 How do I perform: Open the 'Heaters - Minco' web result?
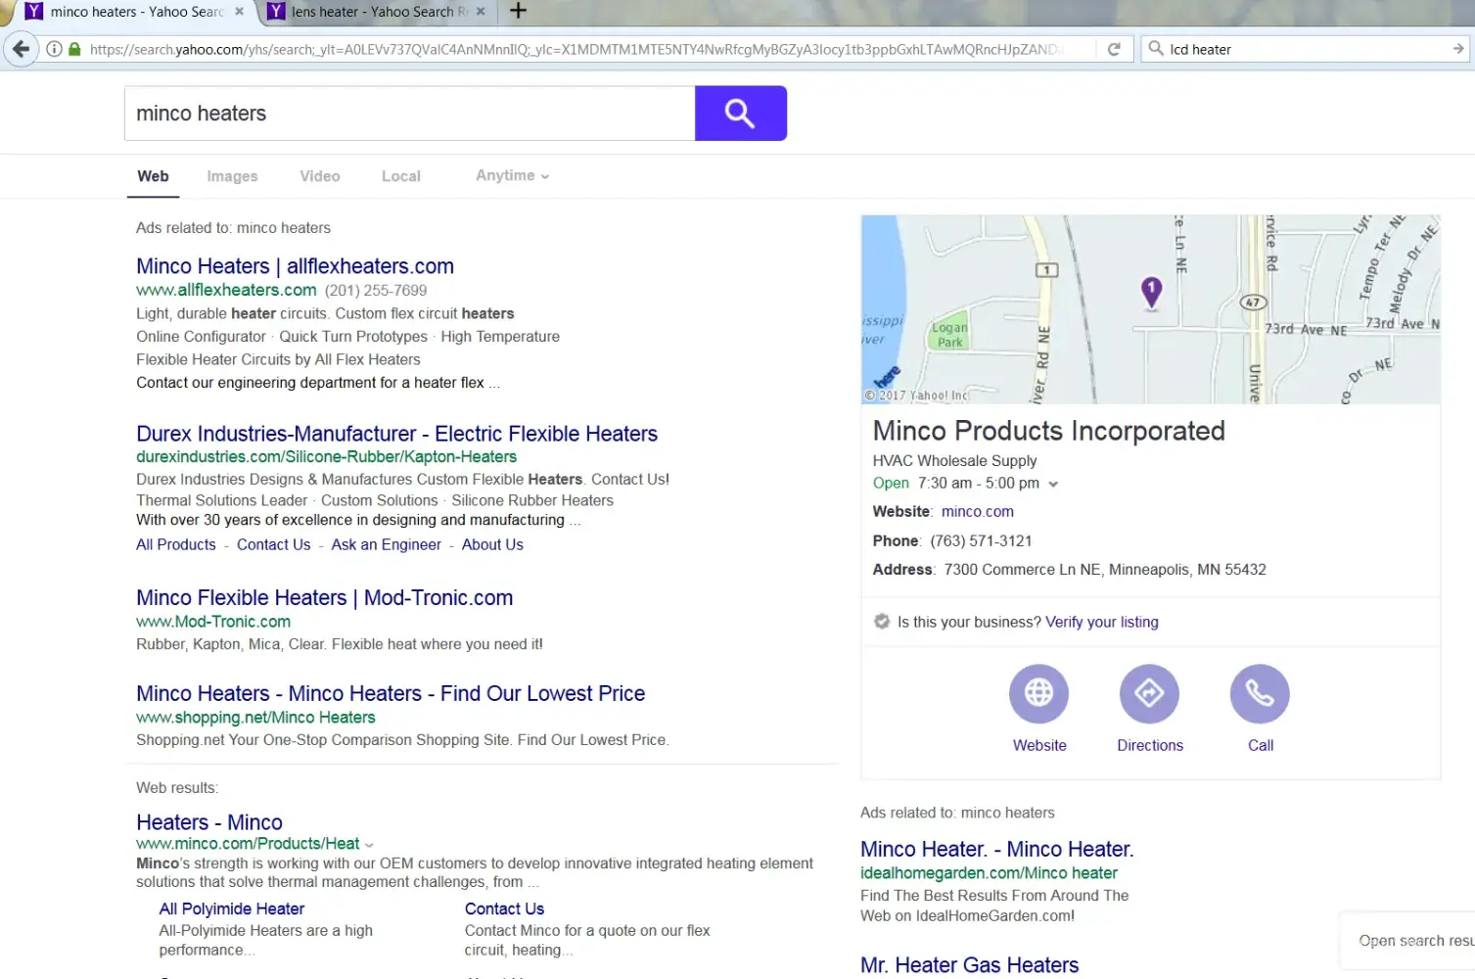(208, 822)
